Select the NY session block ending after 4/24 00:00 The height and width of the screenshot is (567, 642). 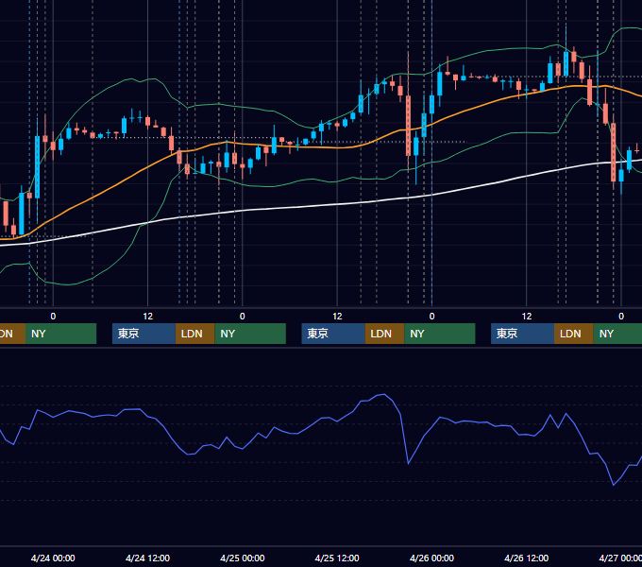(60, 334)
